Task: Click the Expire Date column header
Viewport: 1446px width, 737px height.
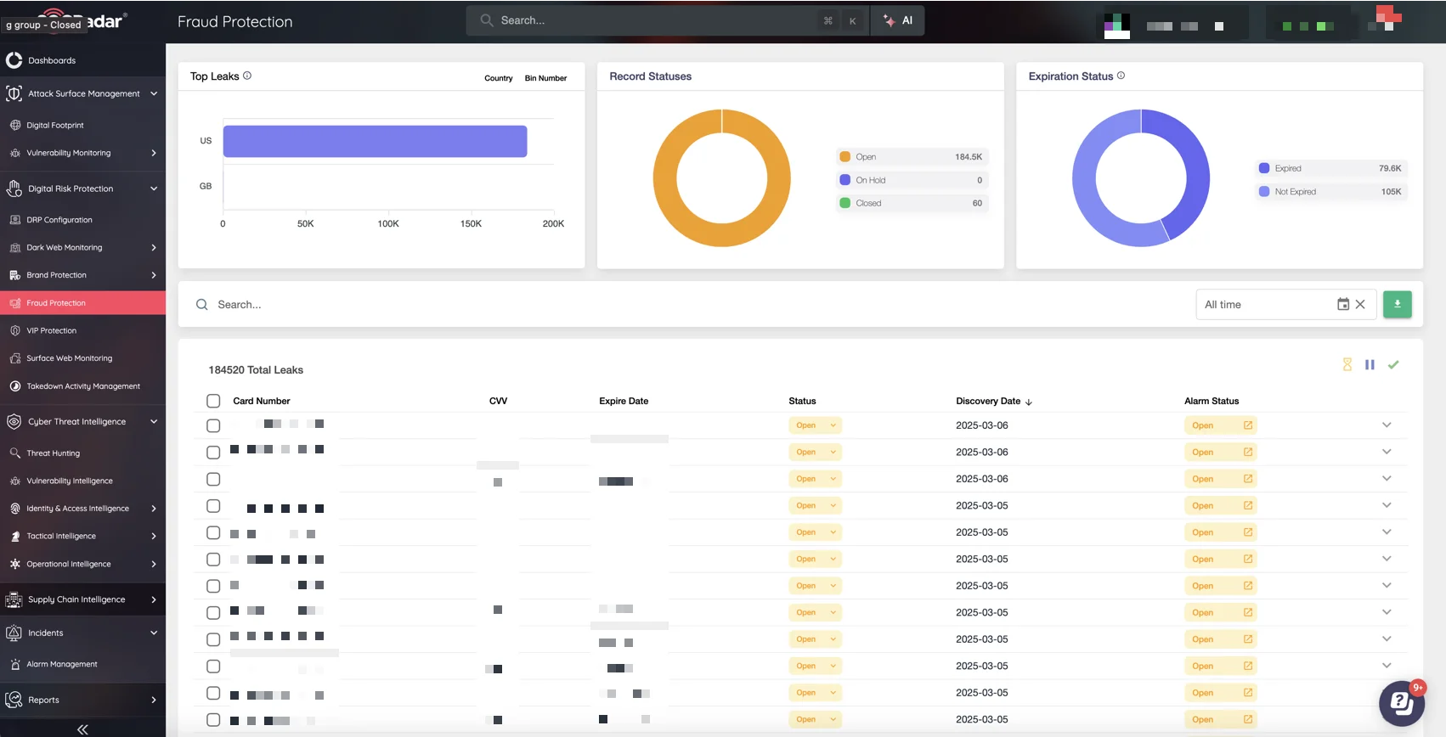Action: 624,401
